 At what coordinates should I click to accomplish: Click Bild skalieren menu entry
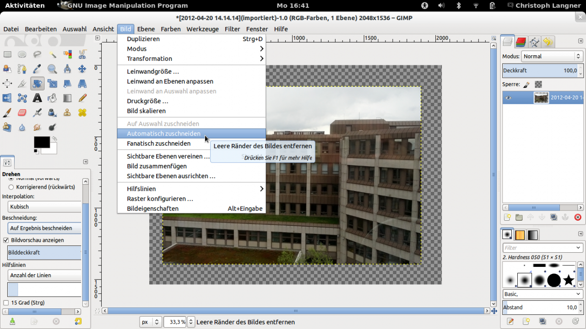click(x=146, y=111)
